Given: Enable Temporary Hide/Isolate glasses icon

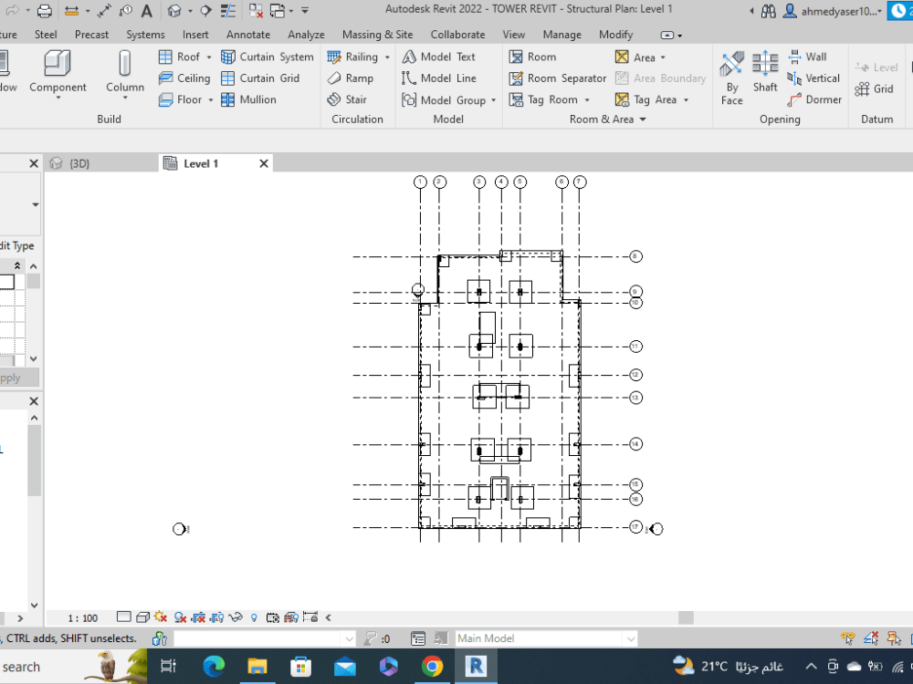Looking at the screenshot, I should click(235, 617).
